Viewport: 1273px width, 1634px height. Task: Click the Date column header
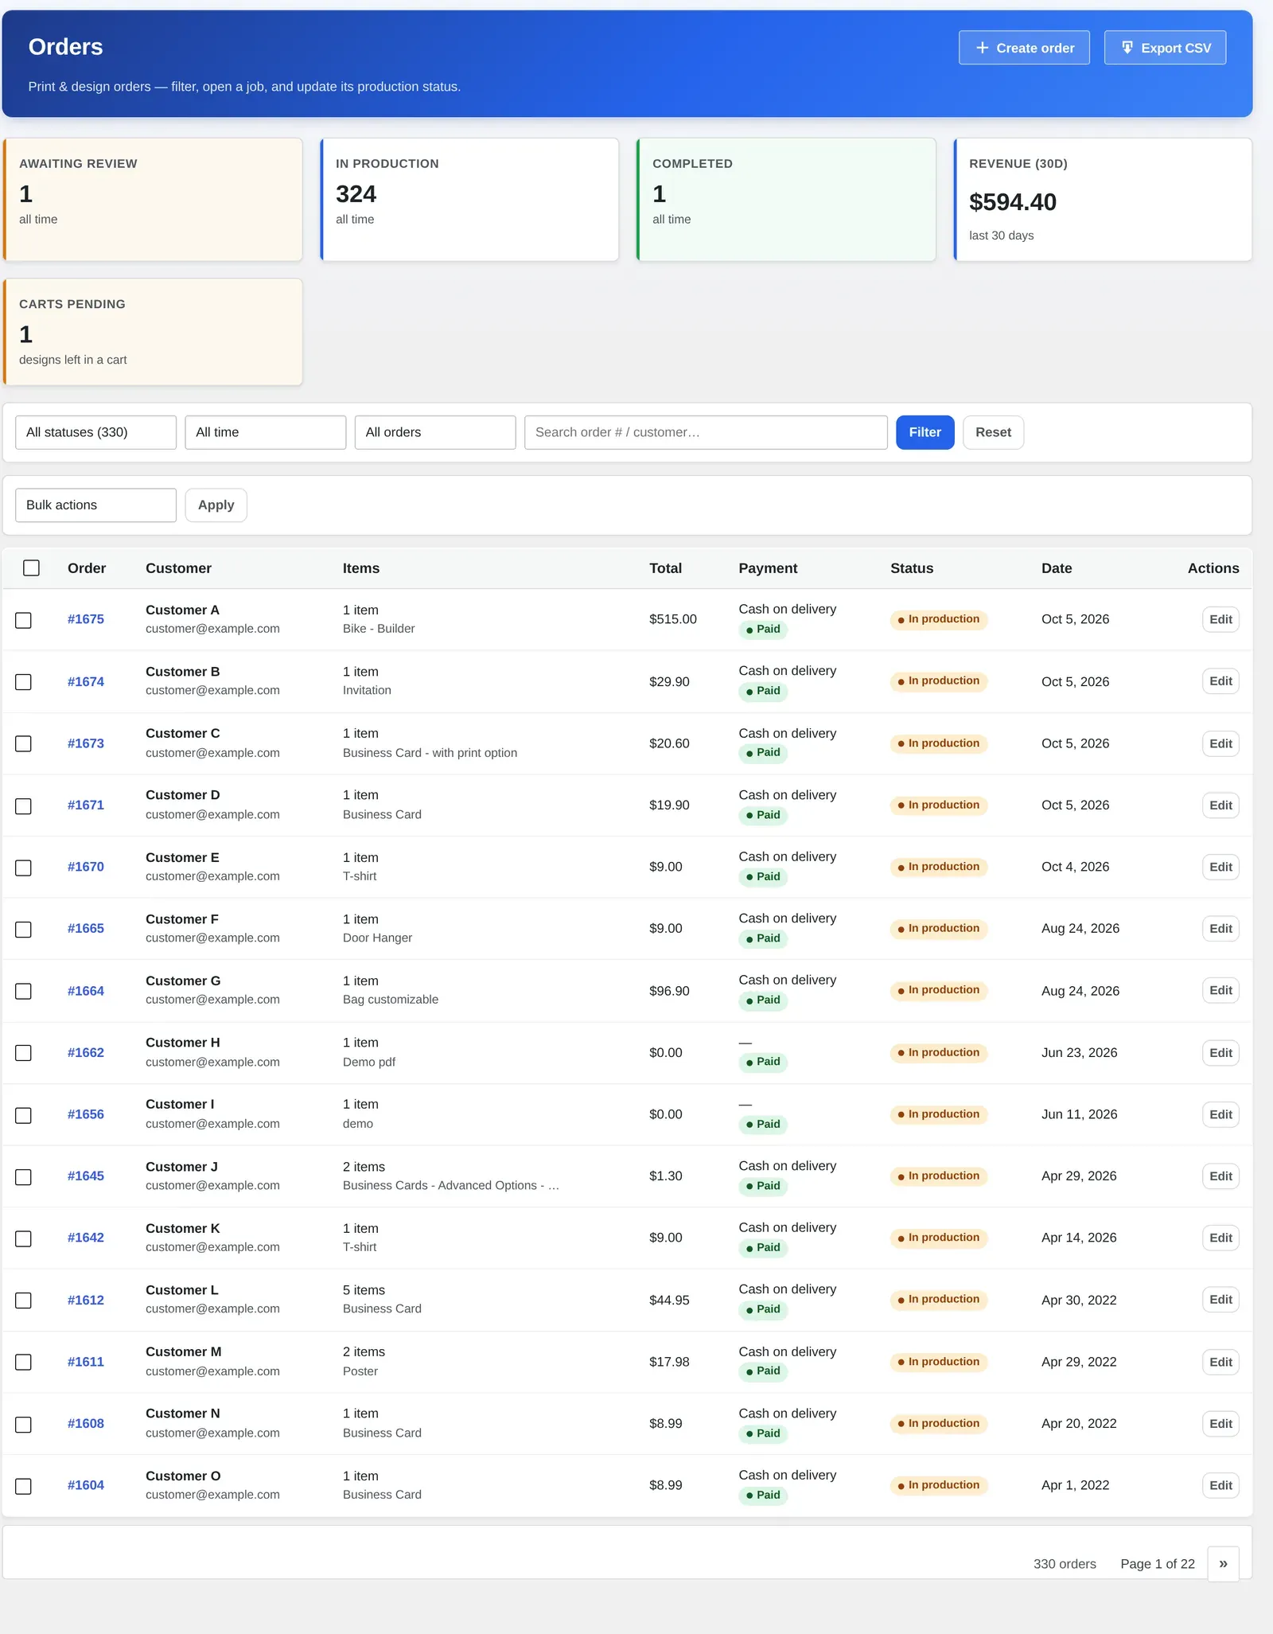tap(1057, 568)
